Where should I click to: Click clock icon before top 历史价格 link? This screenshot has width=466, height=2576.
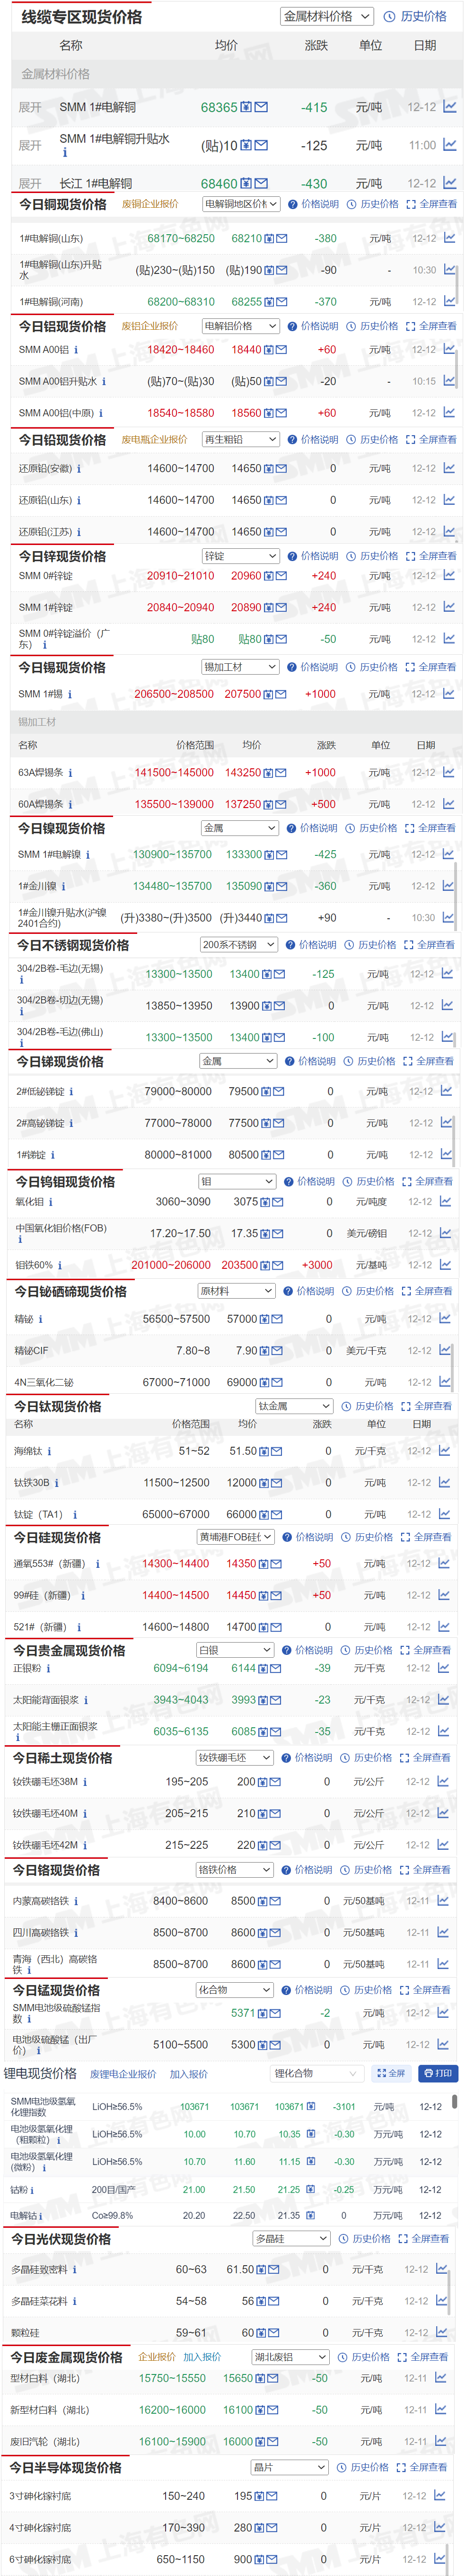pos(390,17)
